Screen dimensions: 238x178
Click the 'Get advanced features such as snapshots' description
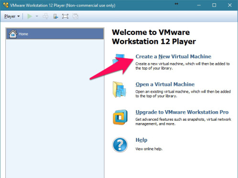[183, 122]
